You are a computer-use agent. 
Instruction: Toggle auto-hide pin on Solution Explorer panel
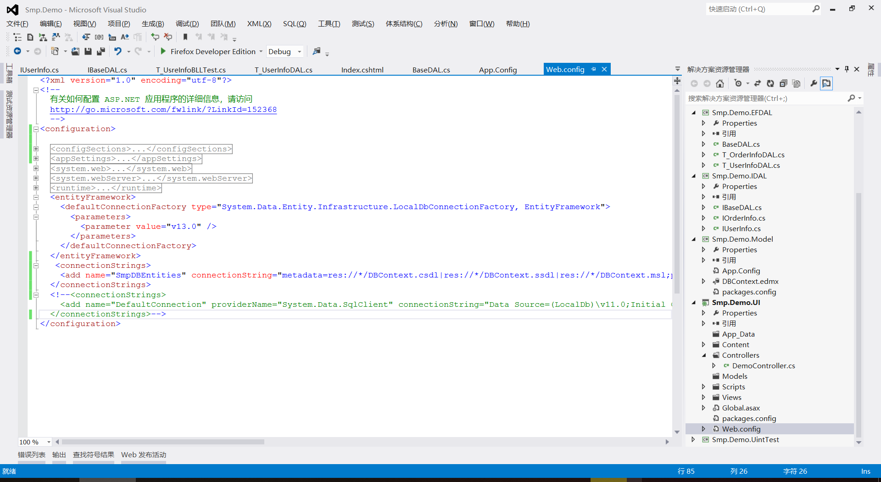(x=847, y=69)
